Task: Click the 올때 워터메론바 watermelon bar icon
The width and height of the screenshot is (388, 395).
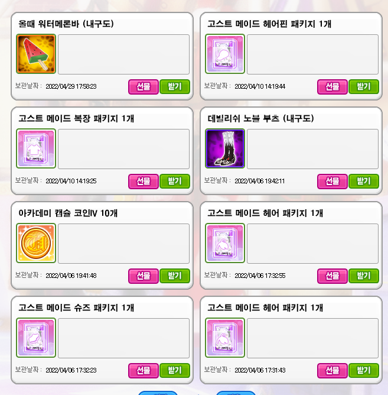Action: click(x=36, y=54)
